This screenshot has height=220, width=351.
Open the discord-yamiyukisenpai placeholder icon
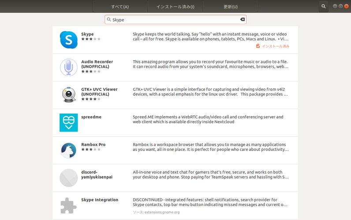click(x=69, y=178)
